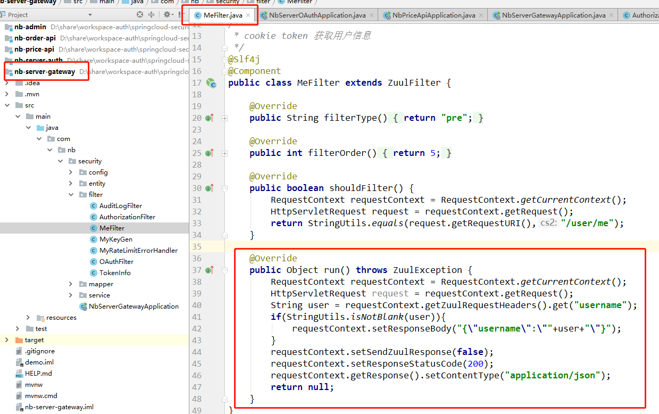Viewport: 659px width, 414px height.
Task: Click the 'com' breadcrumb in navigation bar
Action: tap(167, 3)
